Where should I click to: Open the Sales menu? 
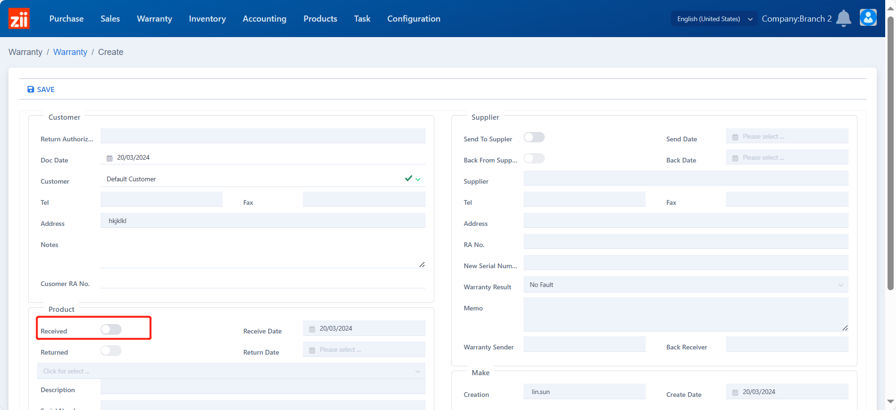tap(110, 19)
